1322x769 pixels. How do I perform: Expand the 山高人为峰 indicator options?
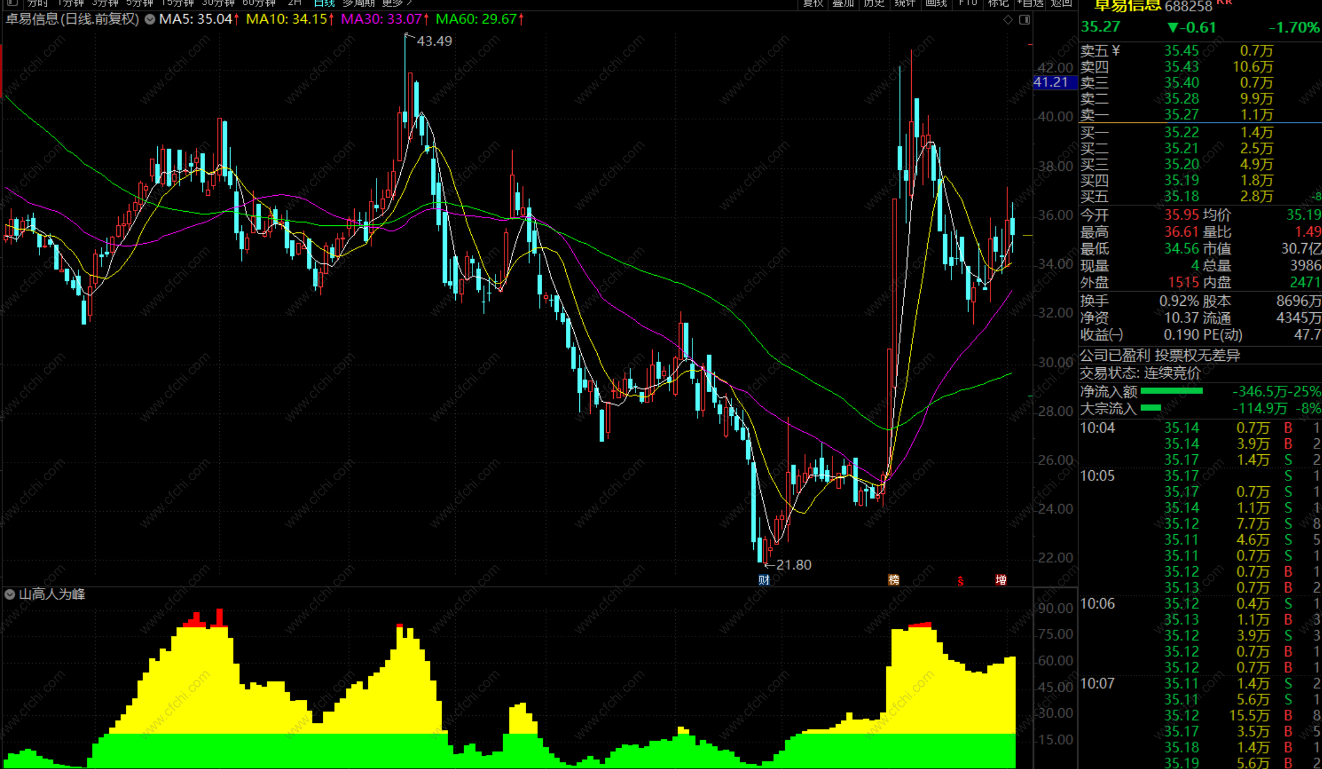pos(10,594)
